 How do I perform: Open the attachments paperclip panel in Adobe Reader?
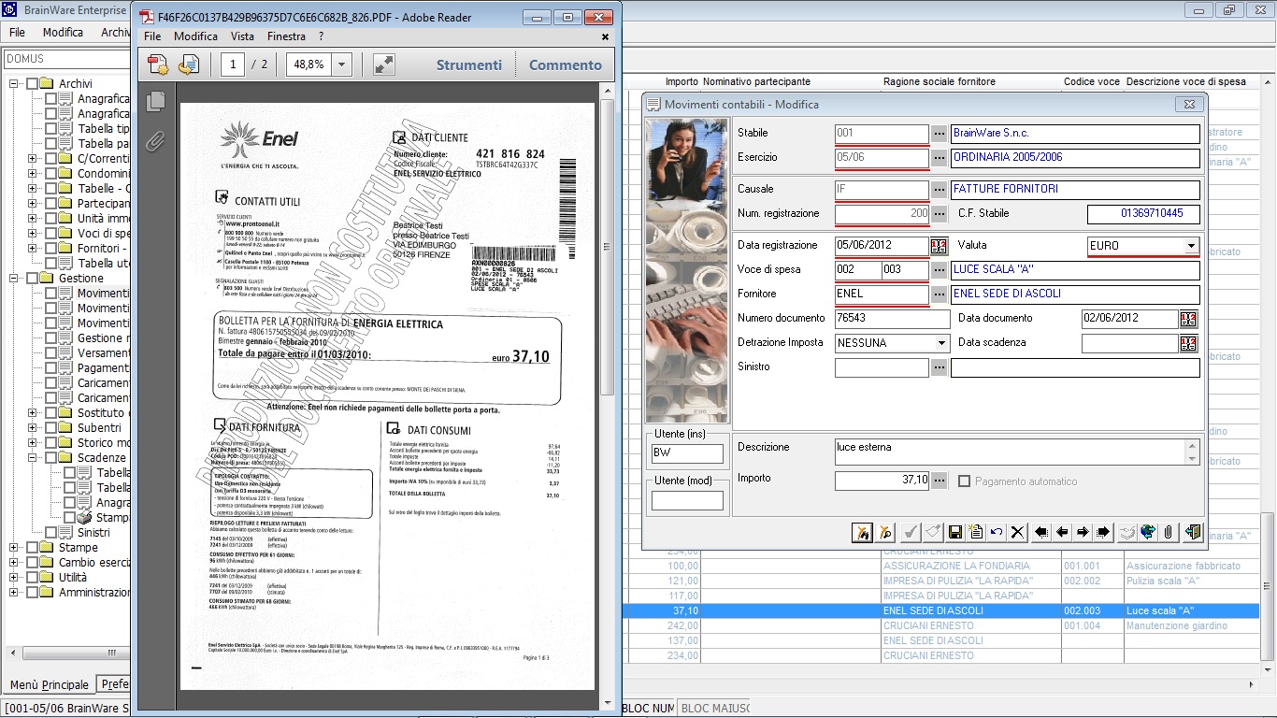pyautogui.click(x=155, y=141)
